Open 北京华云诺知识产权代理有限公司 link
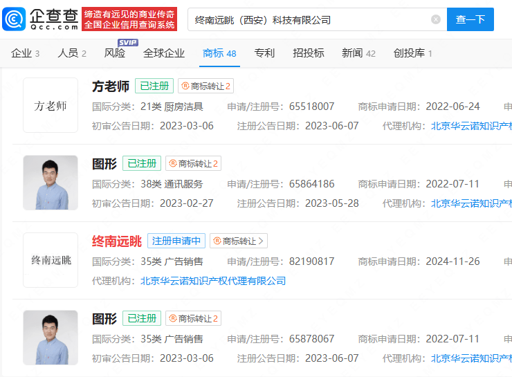The width and height of the screenshot is (512, 377). point(213,281)
